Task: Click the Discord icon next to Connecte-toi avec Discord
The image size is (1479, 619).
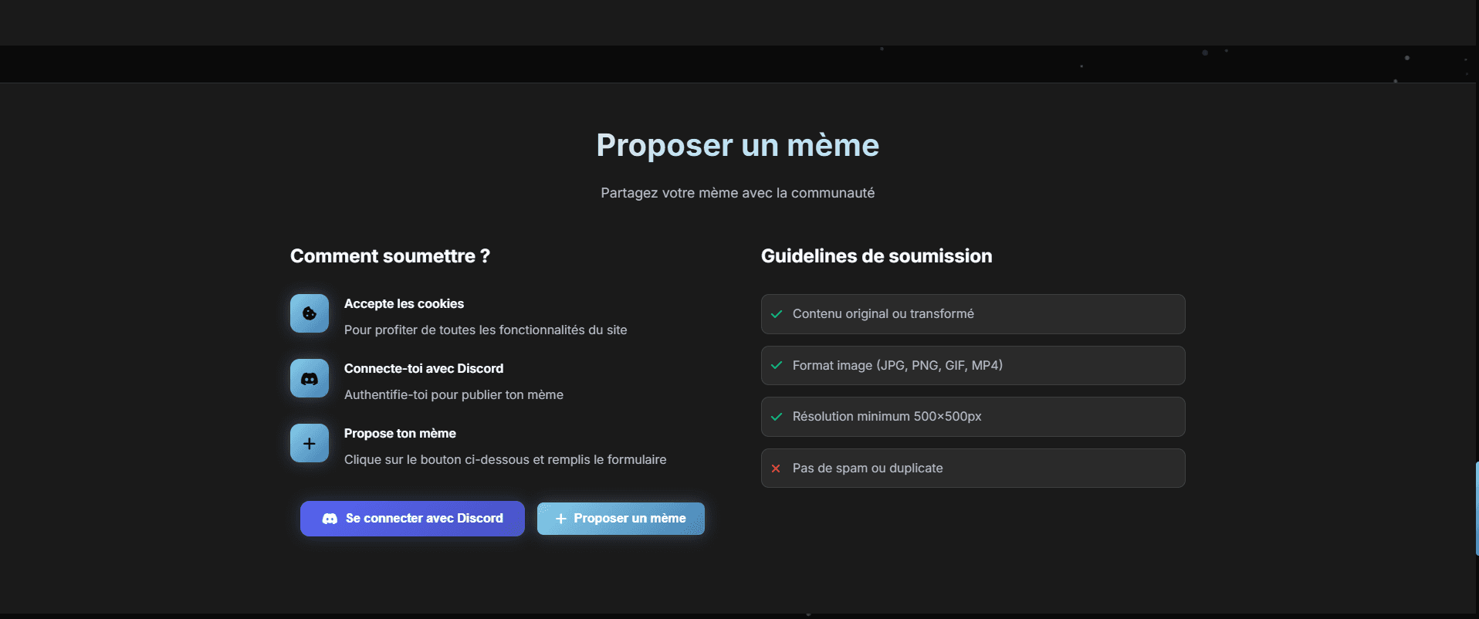Action: pos(310,378)
